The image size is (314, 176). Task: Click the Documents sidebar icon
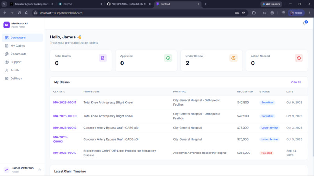pos(7,54)
